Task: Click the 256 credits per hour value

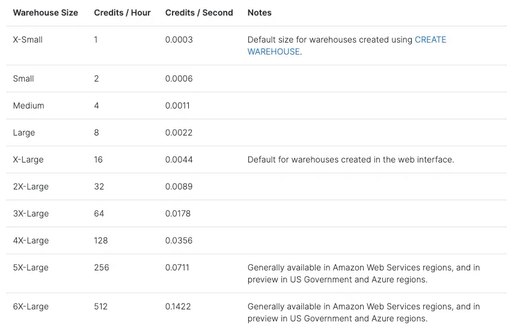Action: point(102,267)
